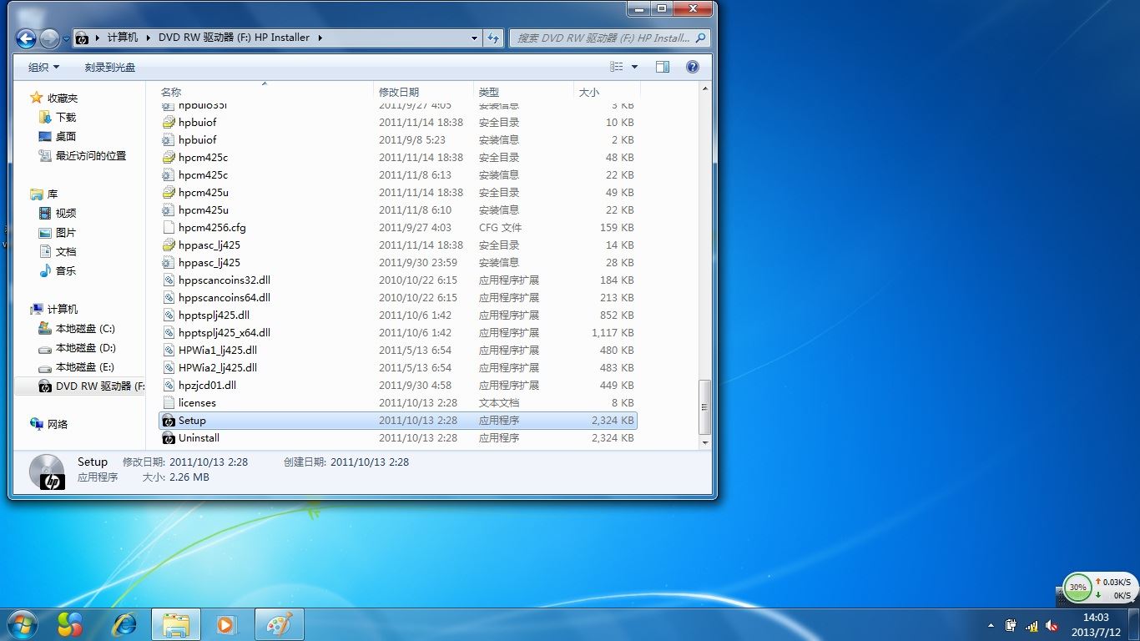Show hidden tray icons arrow
This screenshot has height=641, width=1140.
pos(991,625)
